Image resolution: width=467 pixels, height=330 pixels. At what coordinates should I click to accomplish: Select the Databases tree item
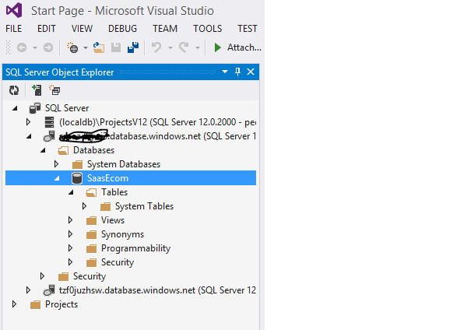pos(93,150)
